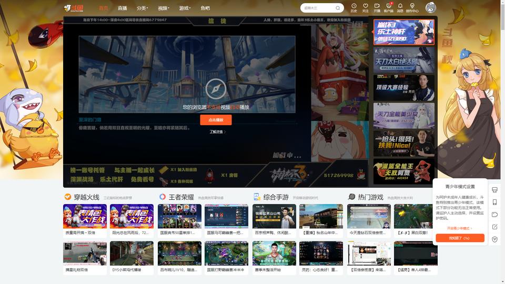This screenshot has height=284, width=505.
Task: Expand the 视频 dropdown menu
Action: pyautogui.click(x=164, y=8)
